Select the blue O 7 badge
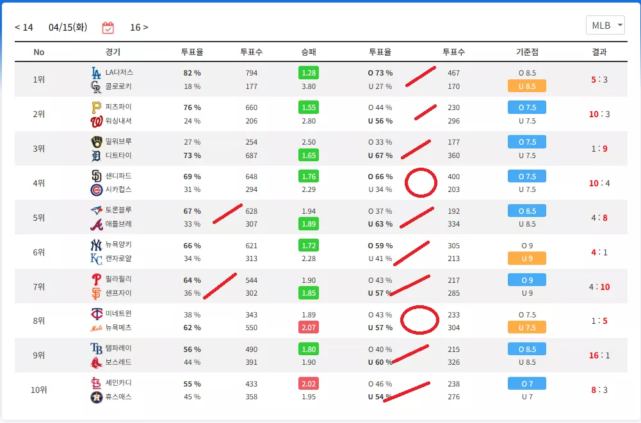 click(x=527, y=384)
